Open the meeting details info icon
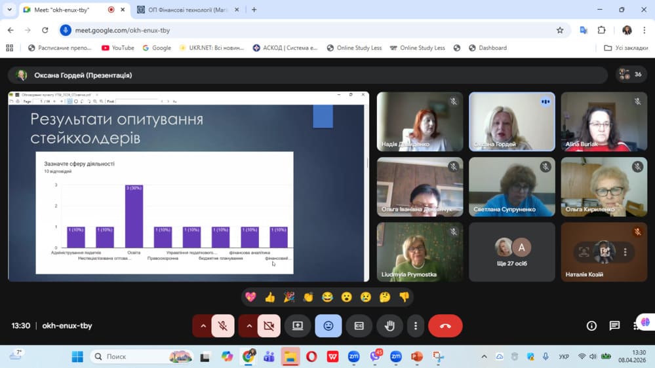Screen dimensions: 655x368 click(591, 325)
